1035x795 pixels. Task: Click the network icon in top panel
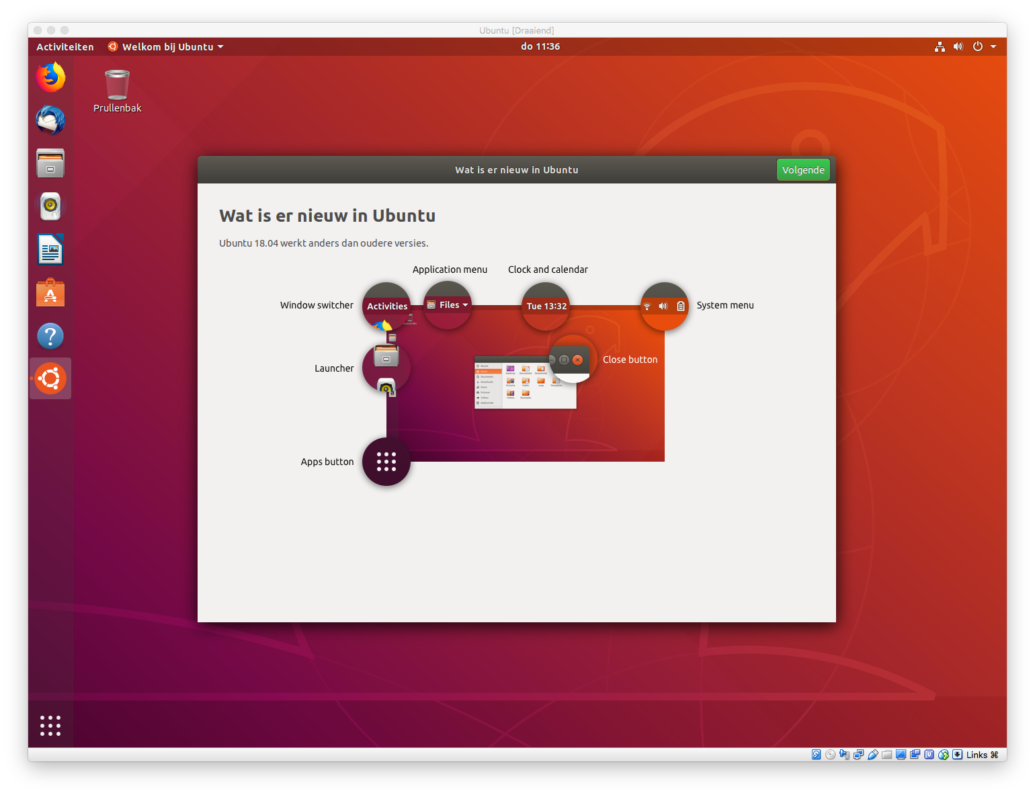click(x=940, y=46)
